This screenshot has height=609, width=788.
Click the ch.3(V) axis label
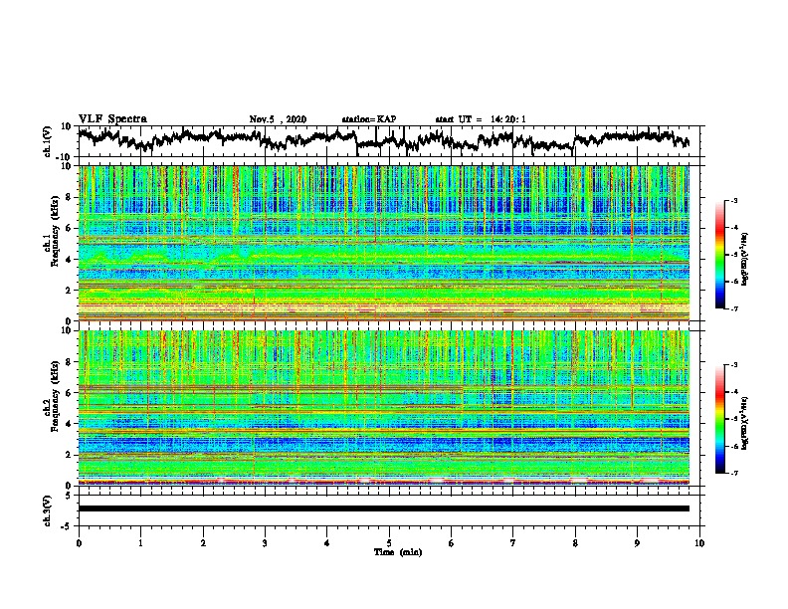pos(48,510)
